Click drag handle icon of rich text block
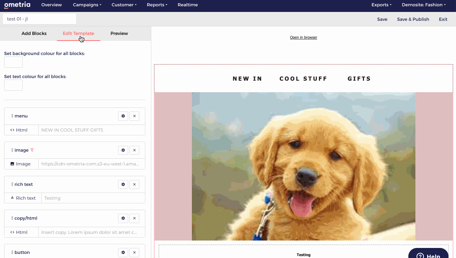This screenshot has width=456, height=258. (x=12, y=184)
